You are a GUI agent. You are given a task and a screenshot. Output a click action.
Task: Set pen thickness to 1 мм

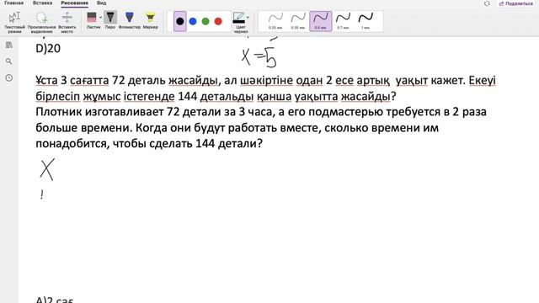click(x=366, y=21)
